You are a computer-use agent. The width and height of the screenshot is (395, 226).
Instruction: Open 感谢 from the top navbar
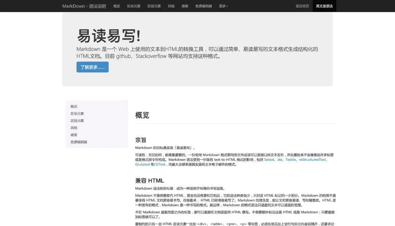coord(184,6)
